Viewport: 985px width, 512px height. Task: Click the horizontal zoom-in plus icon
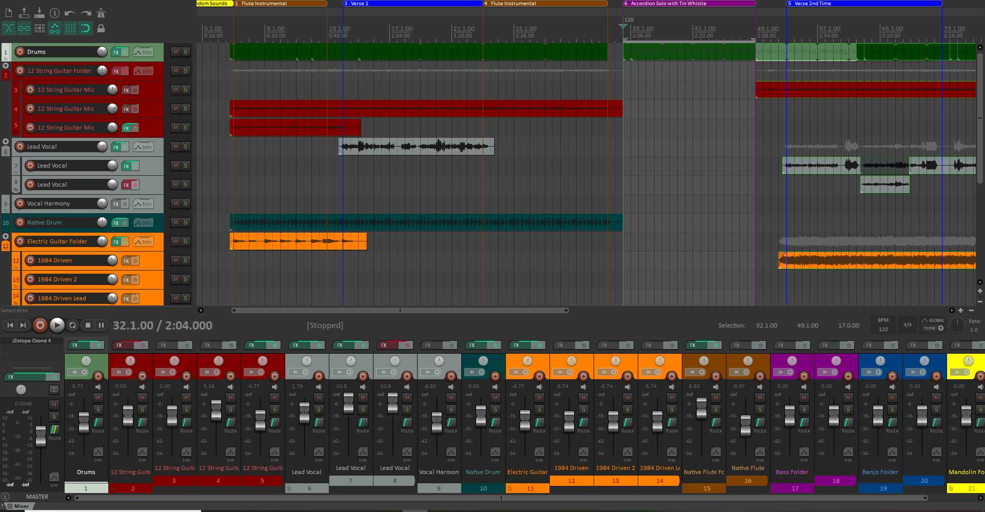click(x=960, y=310)
